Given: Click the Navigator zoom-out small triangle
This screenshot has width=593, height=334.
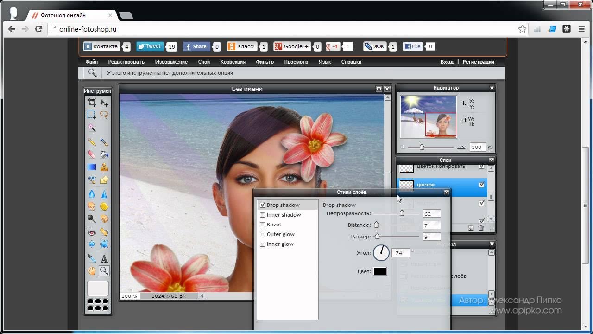Looking at the screenshot, I should point(403,148).
